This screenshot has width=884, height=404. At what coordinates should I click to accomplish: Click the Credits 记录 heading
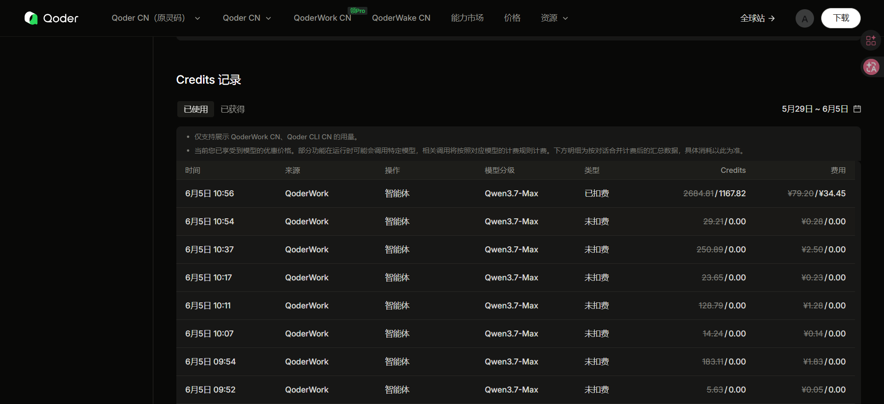[x=209, y=80]
